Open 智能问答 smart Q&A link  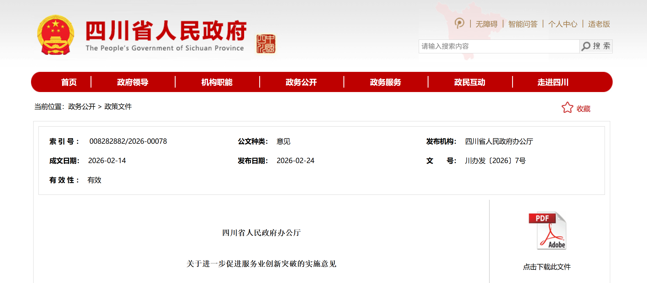tap(523, 24)
